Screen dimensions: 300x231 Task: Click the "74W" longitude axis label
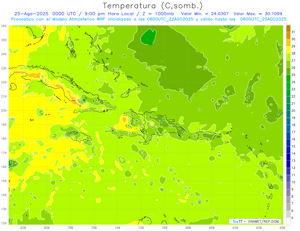point(117,228)
